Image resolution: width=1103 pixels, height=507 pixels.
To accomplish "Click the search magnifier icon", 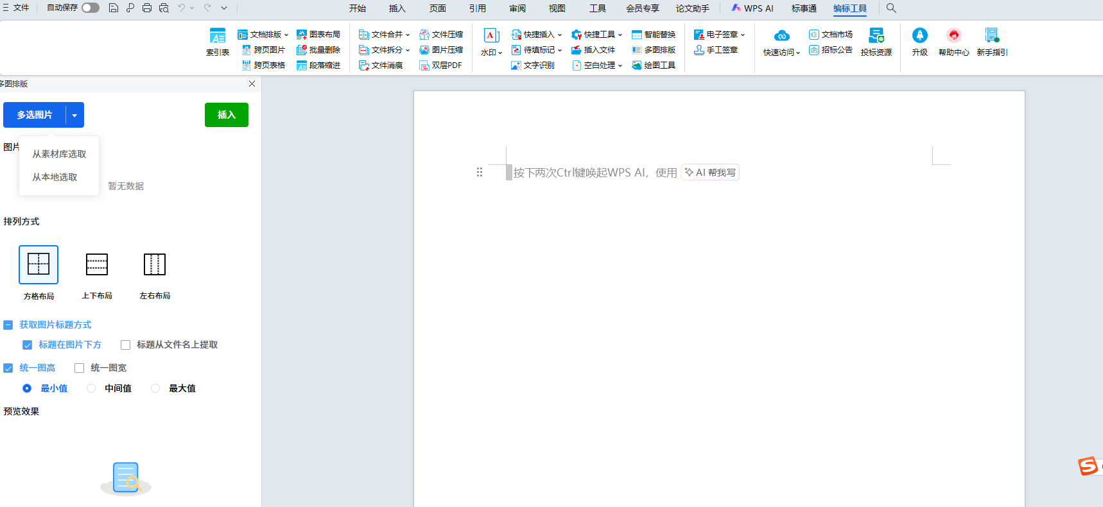I will pos(891,8).
